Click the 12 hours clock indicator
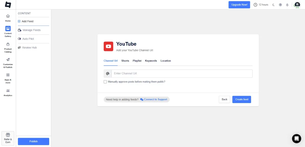This screenshot has height=147, width=305. [x=261, y=5]
